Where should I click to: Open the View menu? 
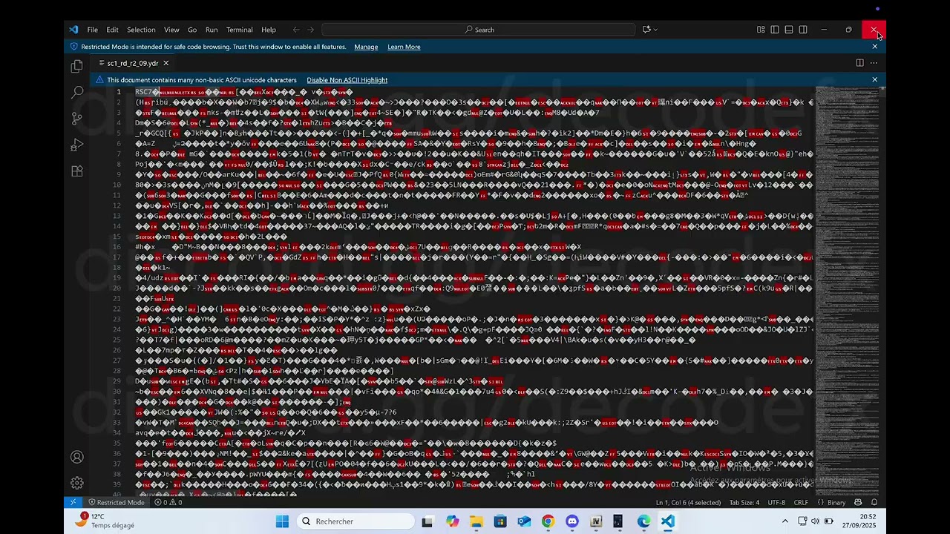point(171,30)
